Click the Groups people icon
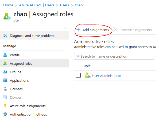Image resolution: width=156 pixels, height=121 pixels. coord(5,72)
